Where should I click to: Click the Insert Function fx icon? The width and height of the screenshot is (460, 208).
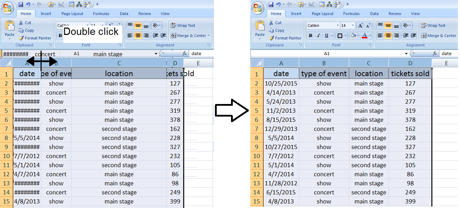point(435,53)
